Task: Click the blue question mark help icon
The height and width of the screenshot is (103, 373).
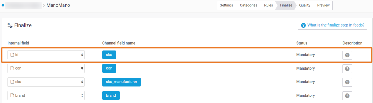Action: 303,25
